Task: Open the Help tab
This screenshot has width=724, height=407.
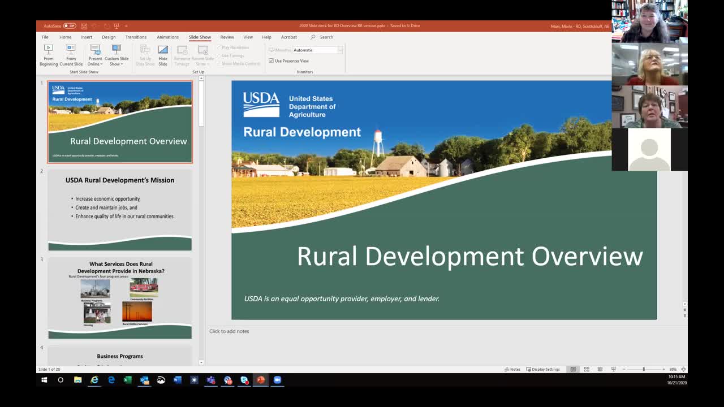Action: pyautogui.click(x=266, y=37)
